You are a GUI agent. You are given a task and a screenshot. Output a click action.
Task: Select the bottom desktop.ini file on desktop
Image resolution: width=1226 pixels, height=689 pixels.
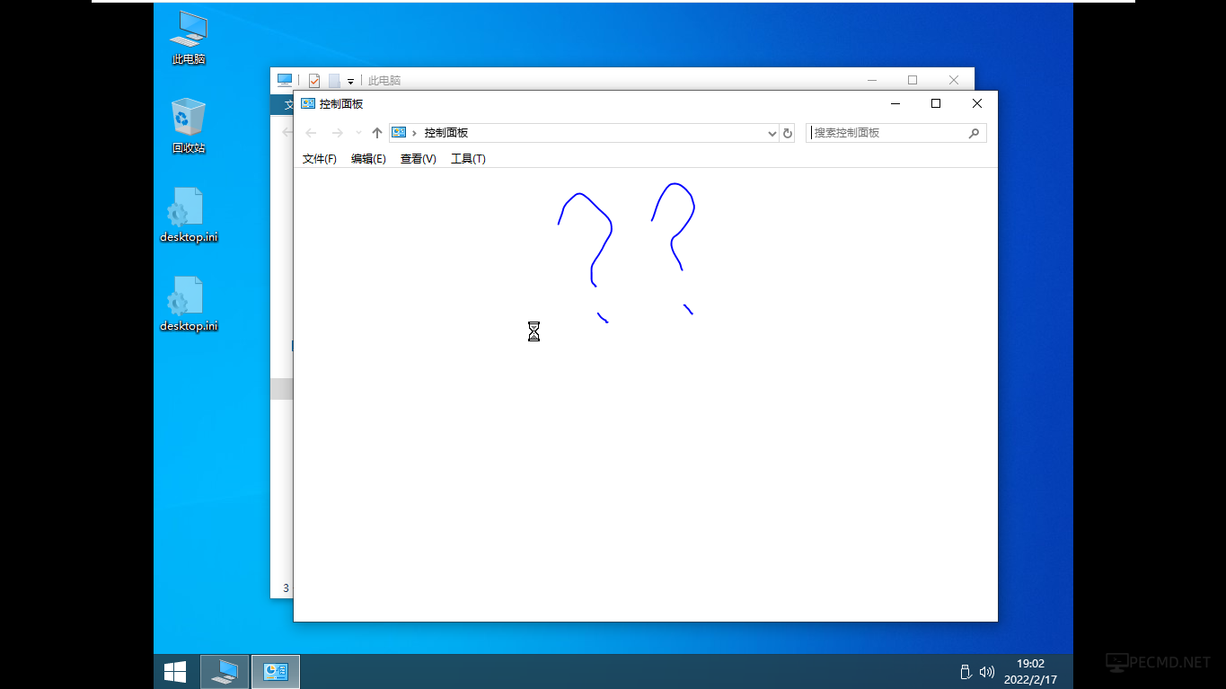click(x=189, y=304)
